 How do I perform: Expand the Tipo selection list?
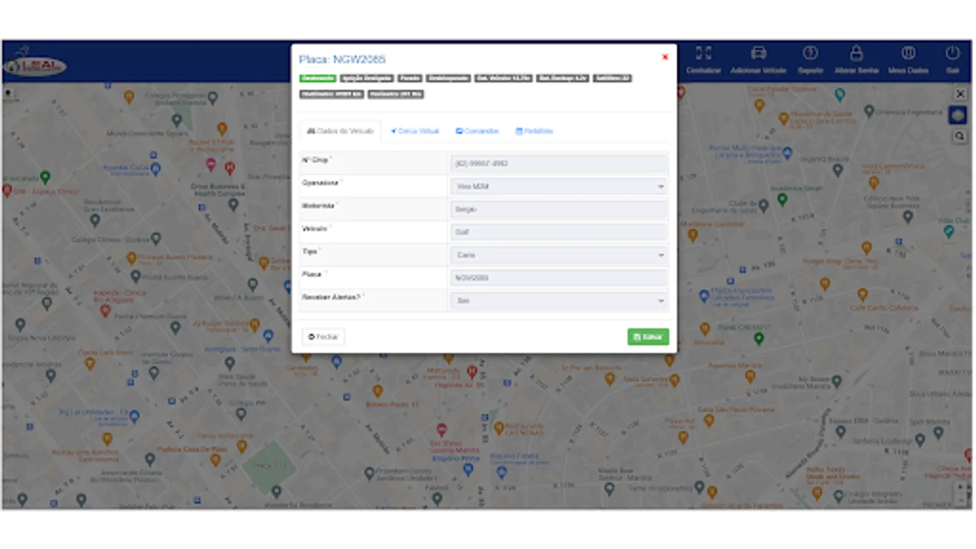point(558,255)
